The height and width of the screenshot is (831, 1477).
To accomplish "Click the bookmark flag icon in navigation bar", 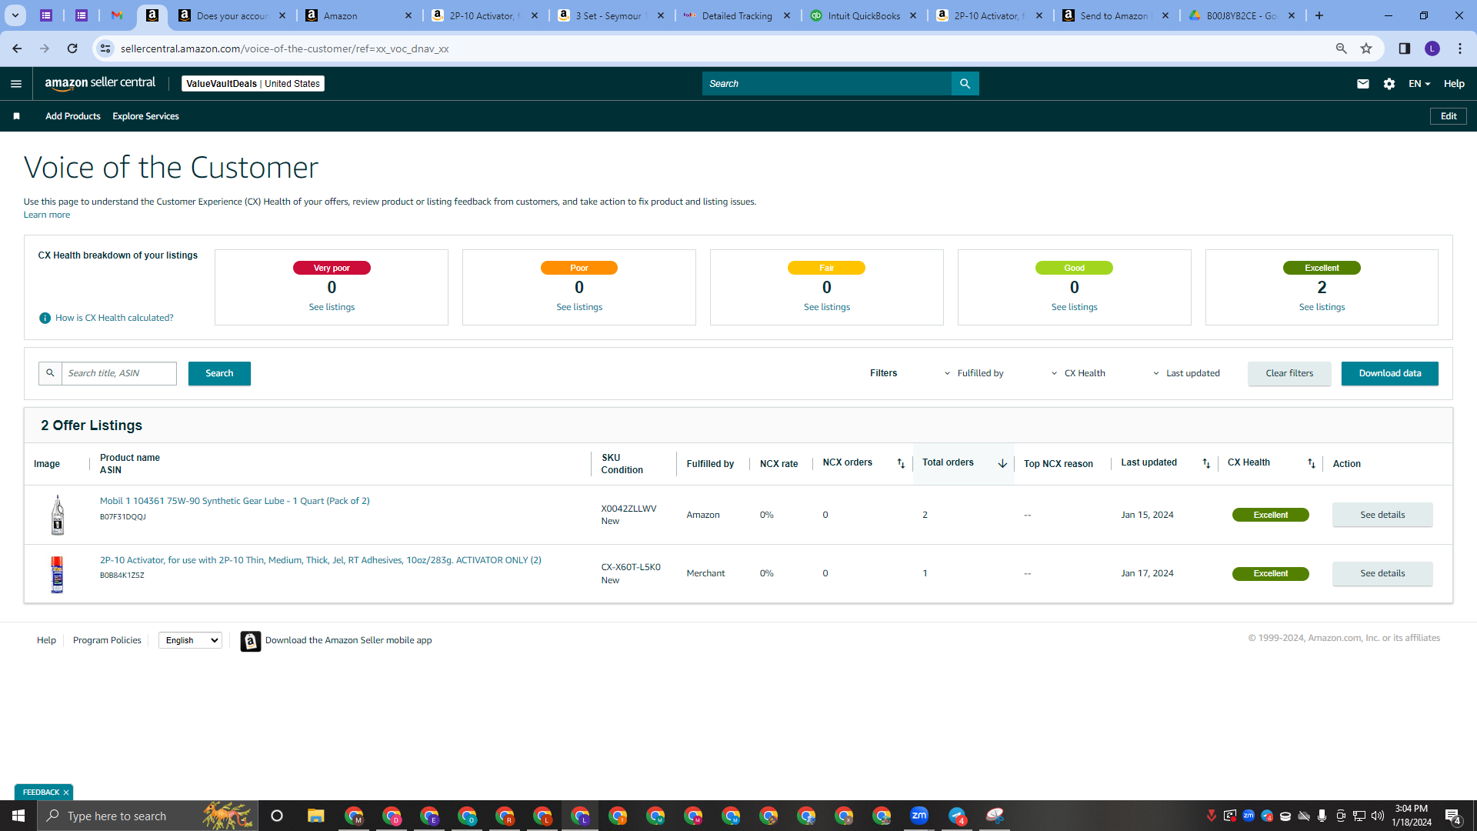I will (16, 116).
